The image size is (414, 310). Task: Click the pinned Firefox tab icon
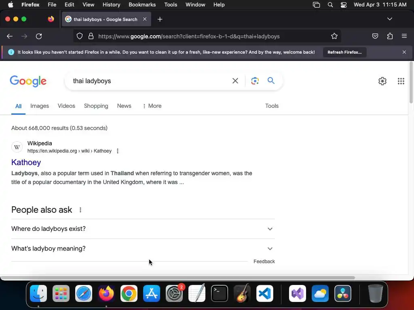pyautogui.click(x=51, y=19)
